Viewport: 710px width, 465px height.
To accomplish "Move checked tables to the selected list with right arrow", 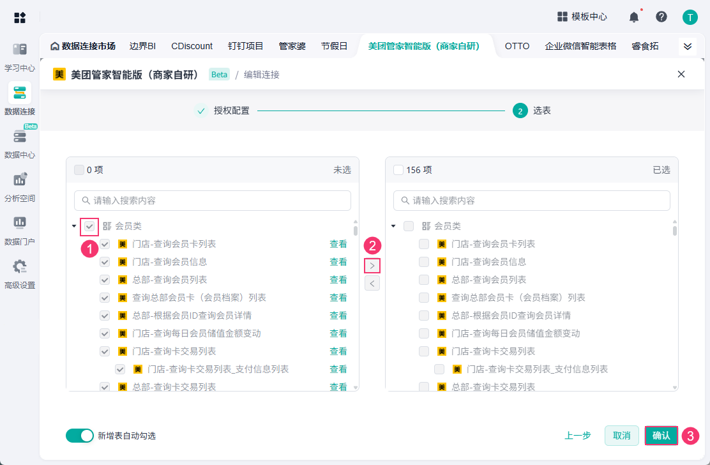I will point(372,266).
